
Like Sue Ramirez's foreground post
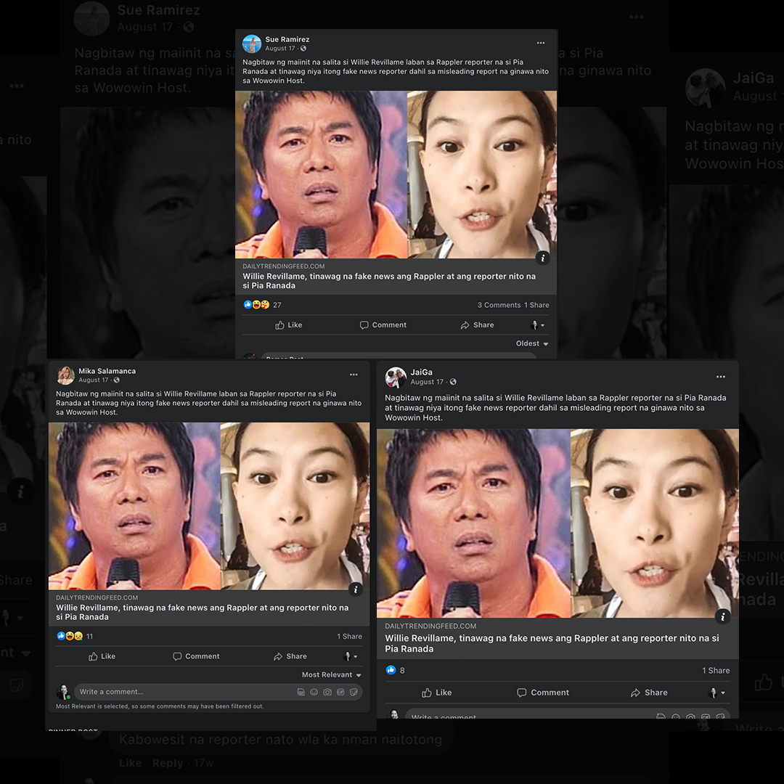tap(288, 325)
